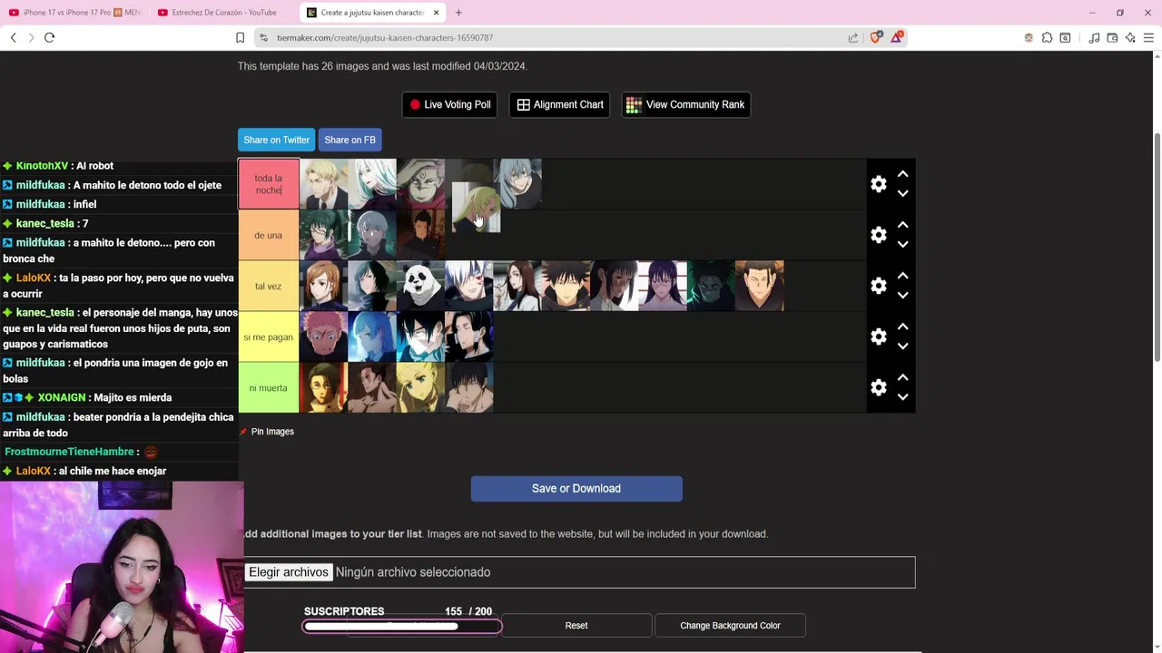The image size is (1162, 653).
Task: Open settings gear for 'si me pagan' tier
Action: pos(878,336)
